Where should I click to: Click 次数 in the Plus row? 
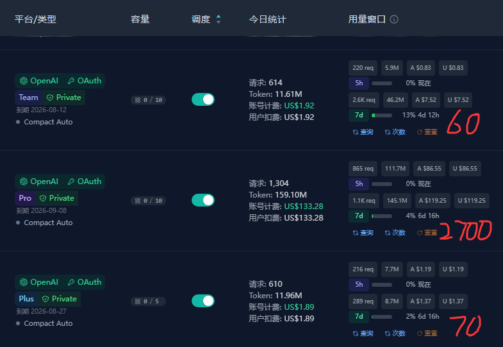pos(395,334)
